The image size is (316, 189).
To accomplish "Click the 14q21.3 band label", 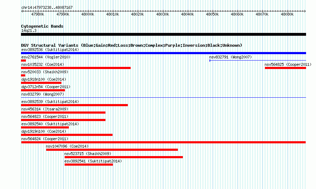I will [x=29, y=30].
